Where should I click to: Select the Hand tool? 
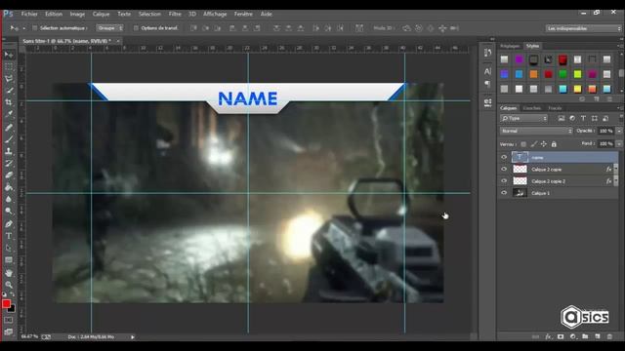click(9, 273)
